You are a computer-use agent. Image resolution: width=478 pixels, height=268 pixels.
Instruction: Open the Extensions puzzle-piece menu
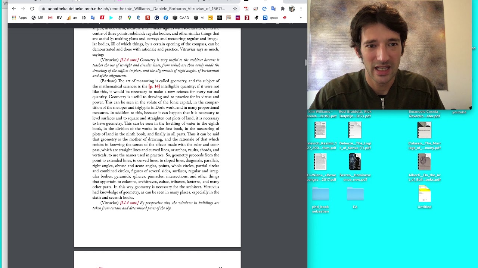coord(283,9)
